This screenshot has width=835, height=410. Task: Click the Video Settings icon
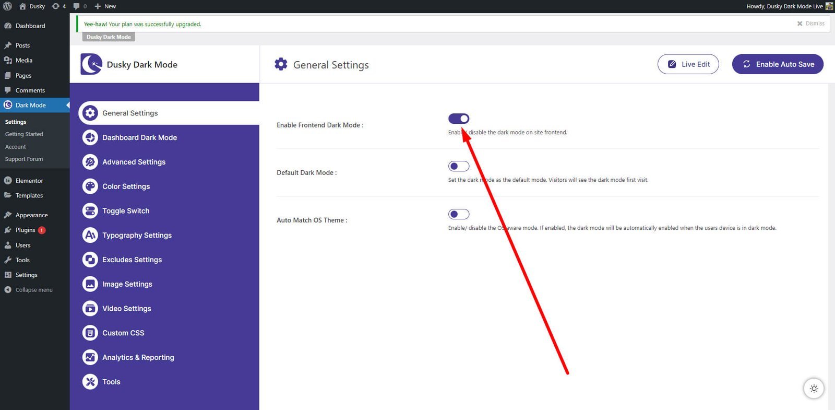90,308
